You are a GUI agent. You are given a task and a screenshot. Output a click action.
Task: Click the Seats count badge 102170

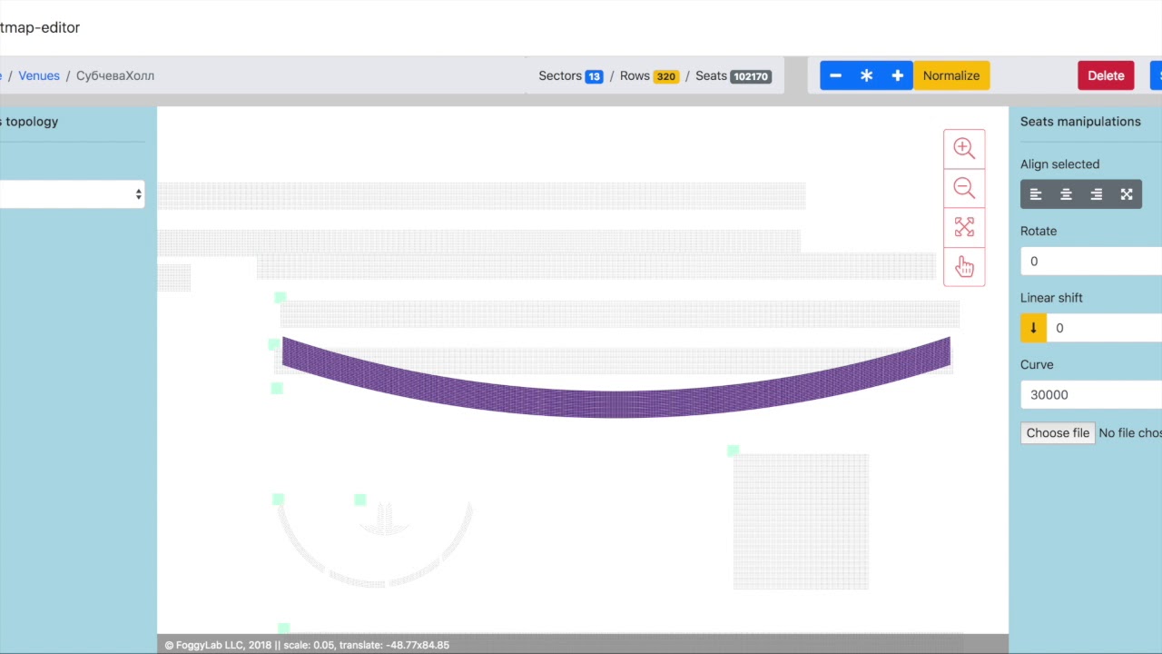click(x=751, y=76)
